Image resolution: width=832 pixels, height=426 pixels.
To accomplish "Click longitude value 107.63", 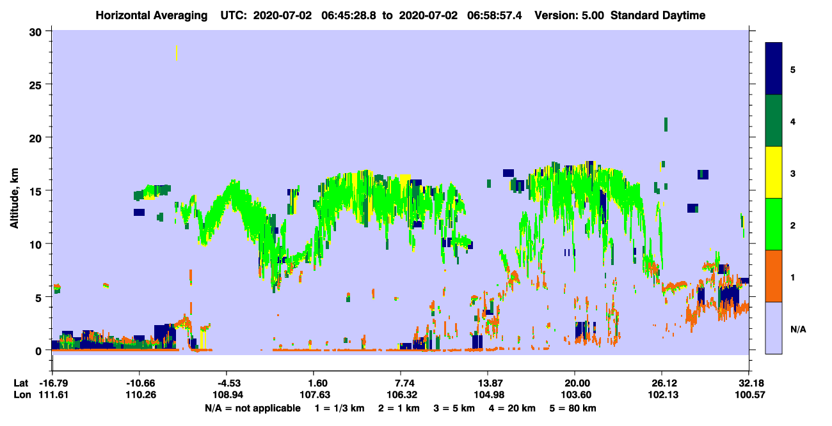I will click(x=314, y=395).
